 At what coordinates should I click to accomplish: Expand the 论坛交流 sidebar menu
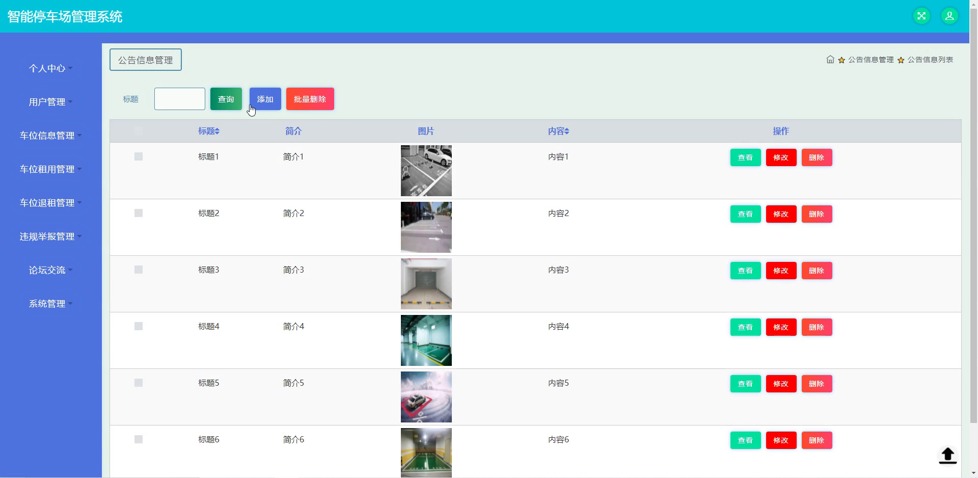point(50,270)
